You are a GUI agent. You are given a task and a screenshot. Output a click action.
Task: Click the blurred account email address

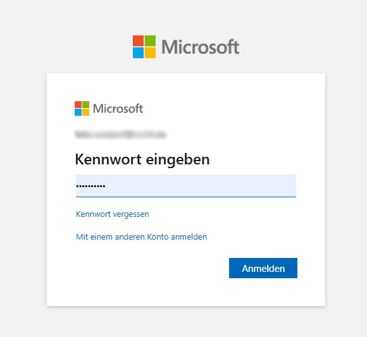click(120, 135)
